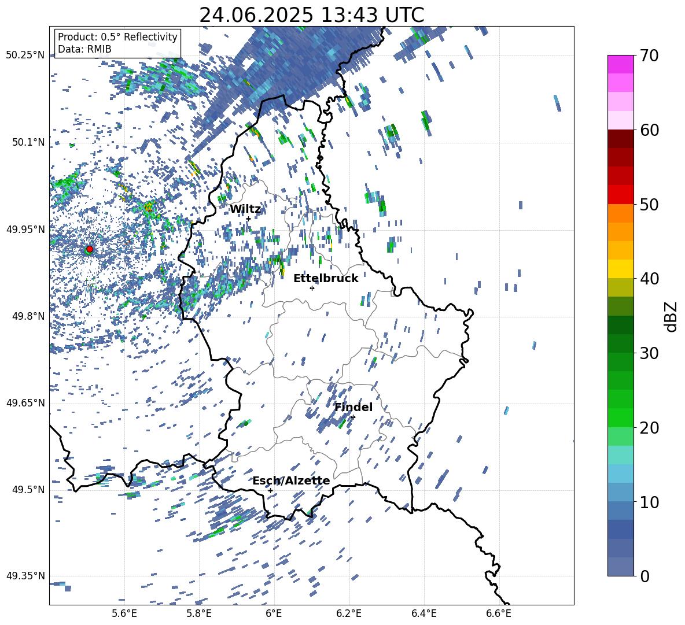The image size is (685, 625).
Task: Click the 6.2°E longitude label
Action: point(349,613)
